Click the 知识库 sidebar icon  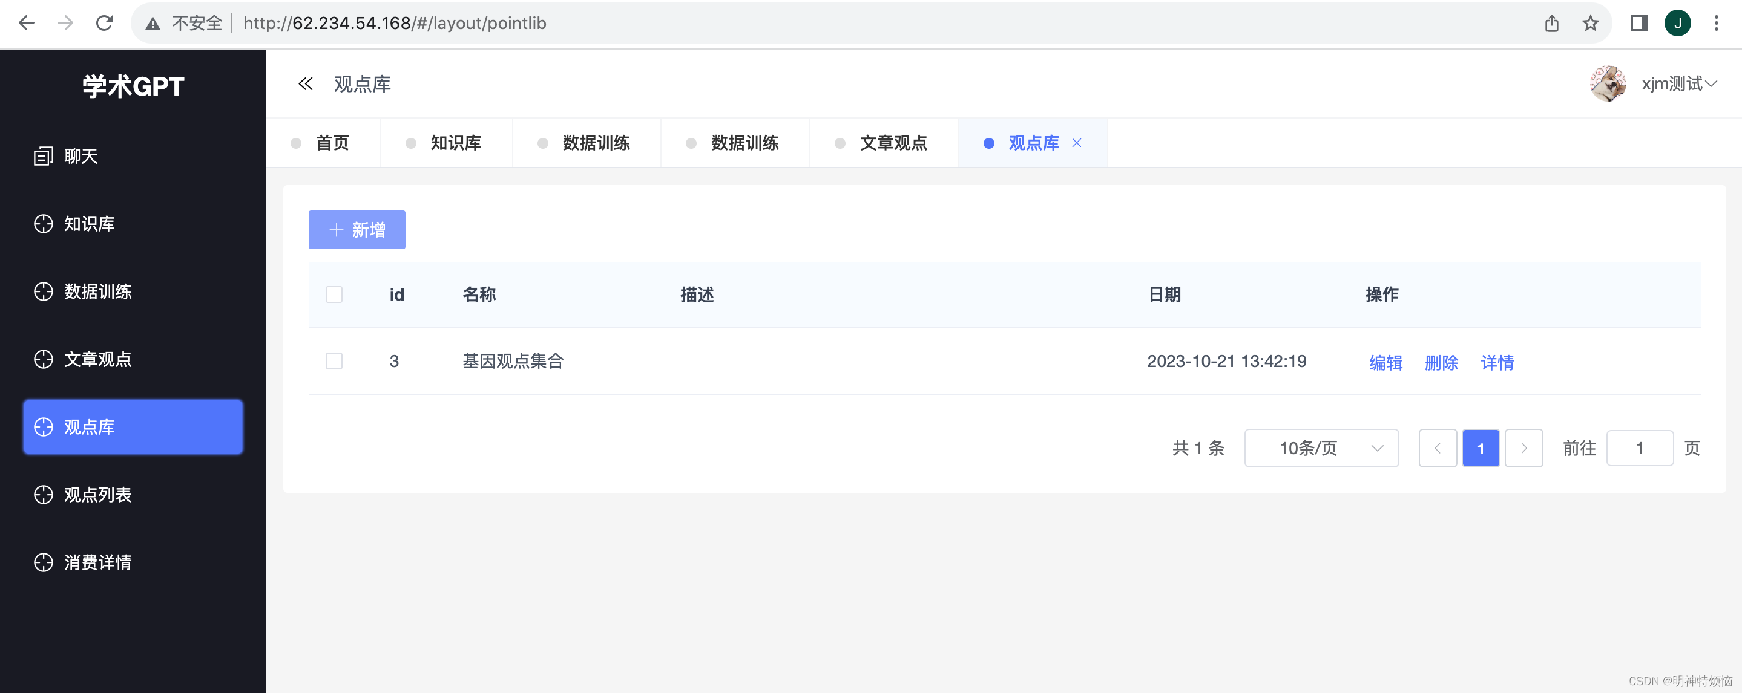44,224
